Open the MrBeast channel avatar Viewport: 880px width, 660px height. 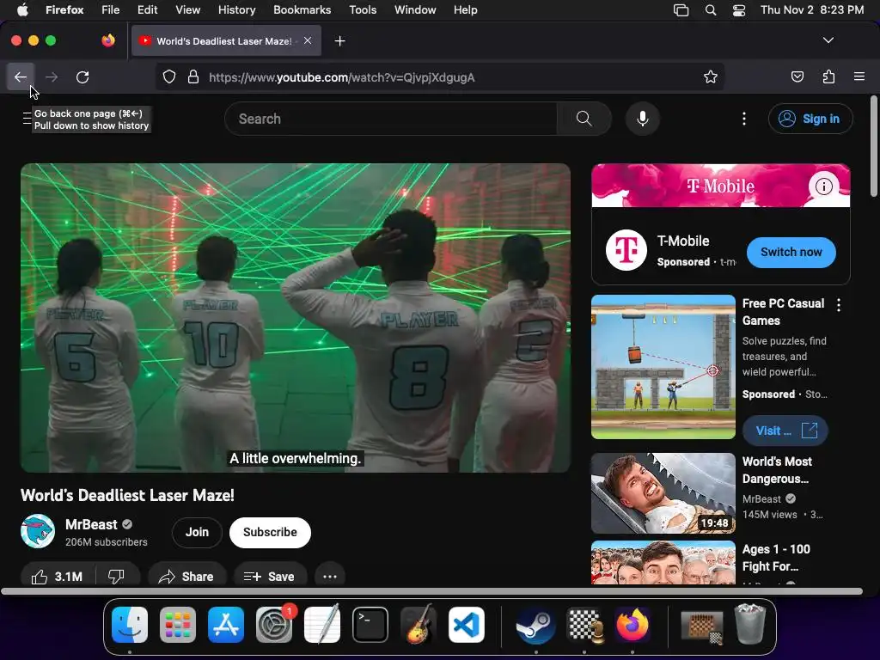[x=38, y=531]
